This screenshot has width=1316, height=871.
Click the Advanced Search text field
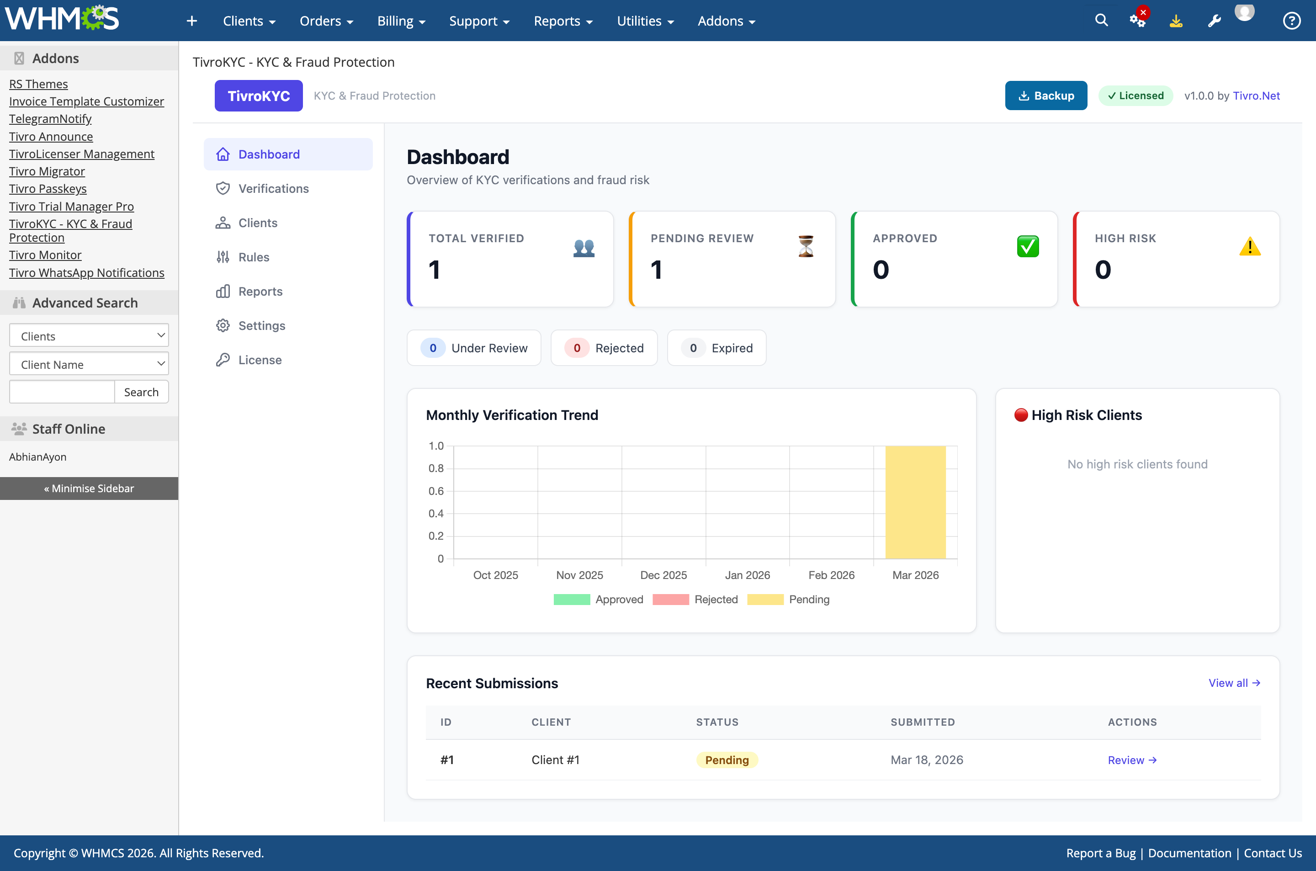click(x=62, y=392)
